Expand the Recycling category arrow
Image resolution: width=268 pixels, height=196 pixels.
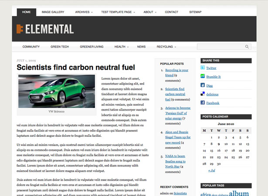(x=175, y=47)
